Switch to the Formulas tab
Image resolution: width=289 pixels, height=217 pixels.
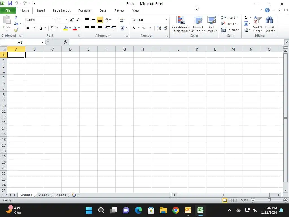(x=85, y=10)
